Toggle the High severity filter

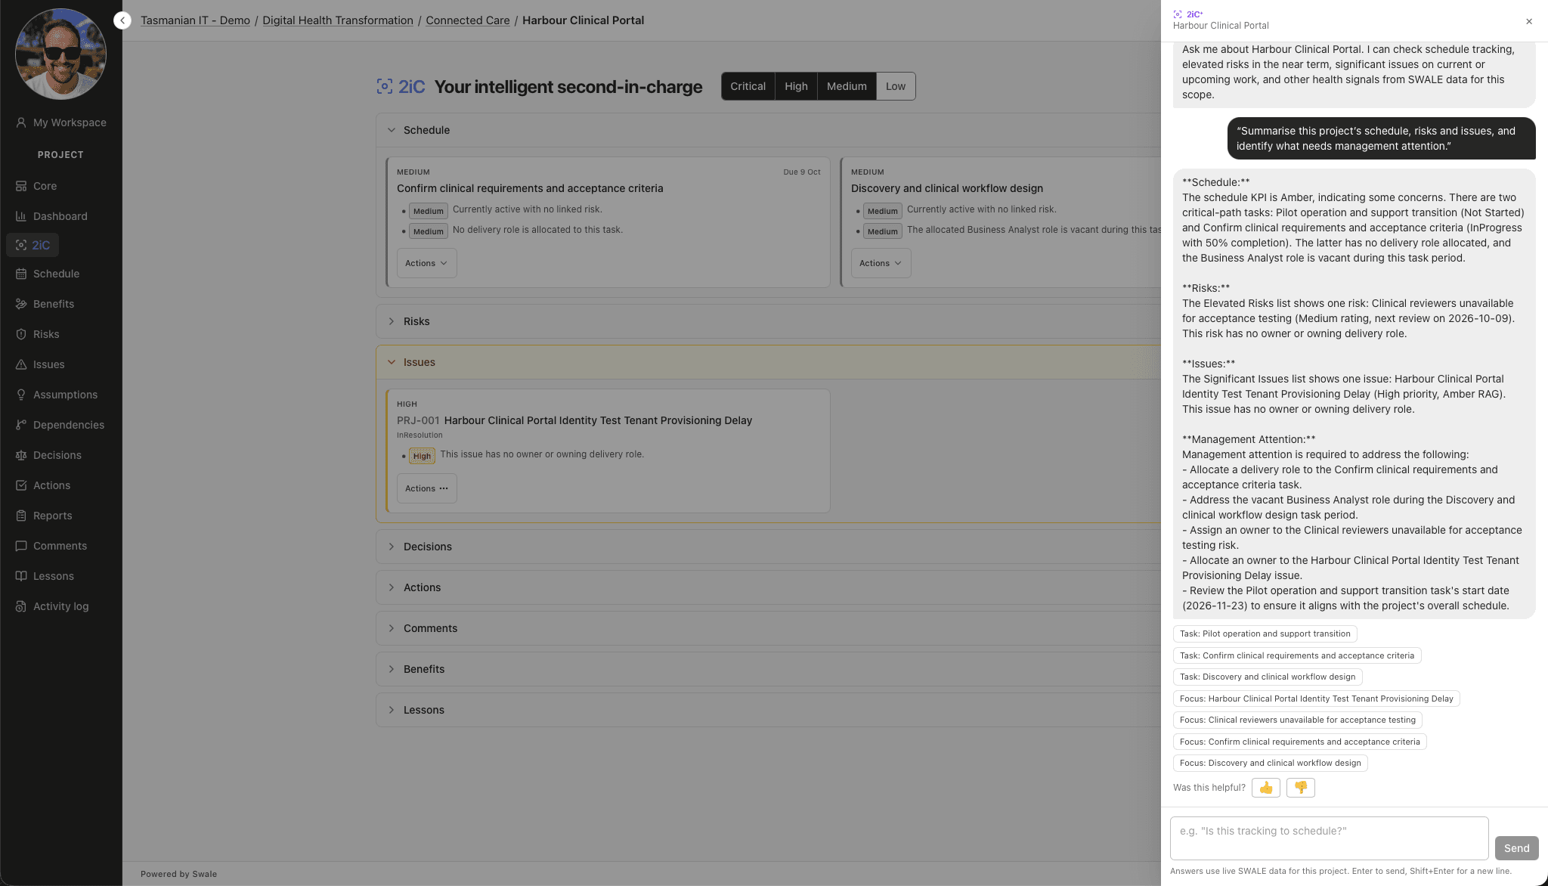[x=796, y=86]
